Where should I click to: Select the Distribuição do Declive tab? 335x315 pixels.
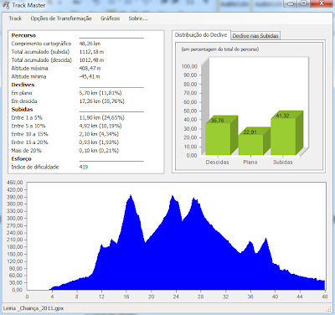(x=201, y=34)
